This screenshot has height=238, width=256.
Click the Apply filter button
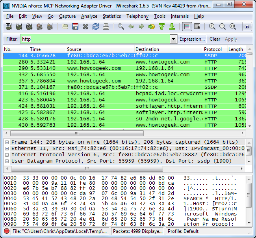click(x=231, y=39)
